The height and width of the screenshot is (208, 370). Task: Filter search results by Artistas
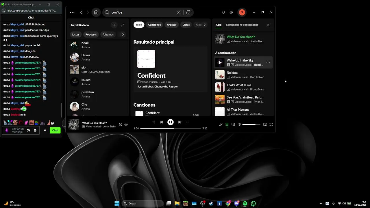click(172, 25)
